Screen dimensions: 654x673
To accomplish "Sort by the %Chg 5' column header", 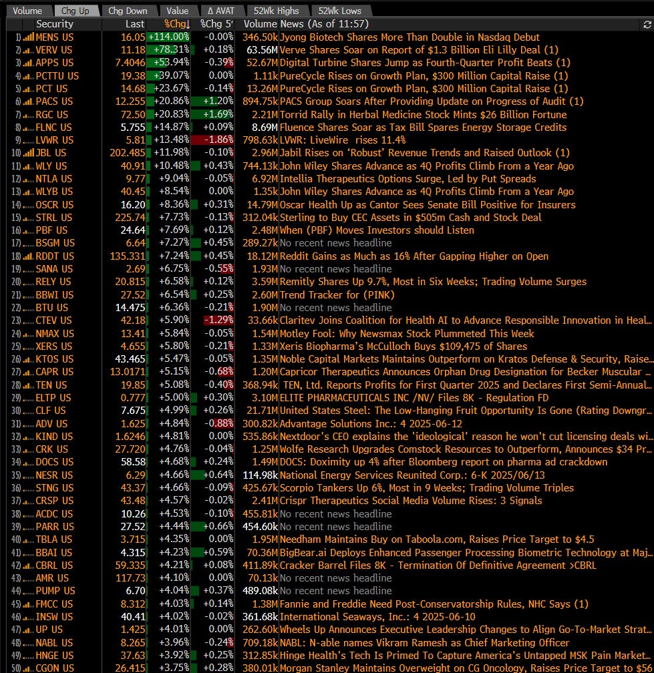I will [216, 24].
